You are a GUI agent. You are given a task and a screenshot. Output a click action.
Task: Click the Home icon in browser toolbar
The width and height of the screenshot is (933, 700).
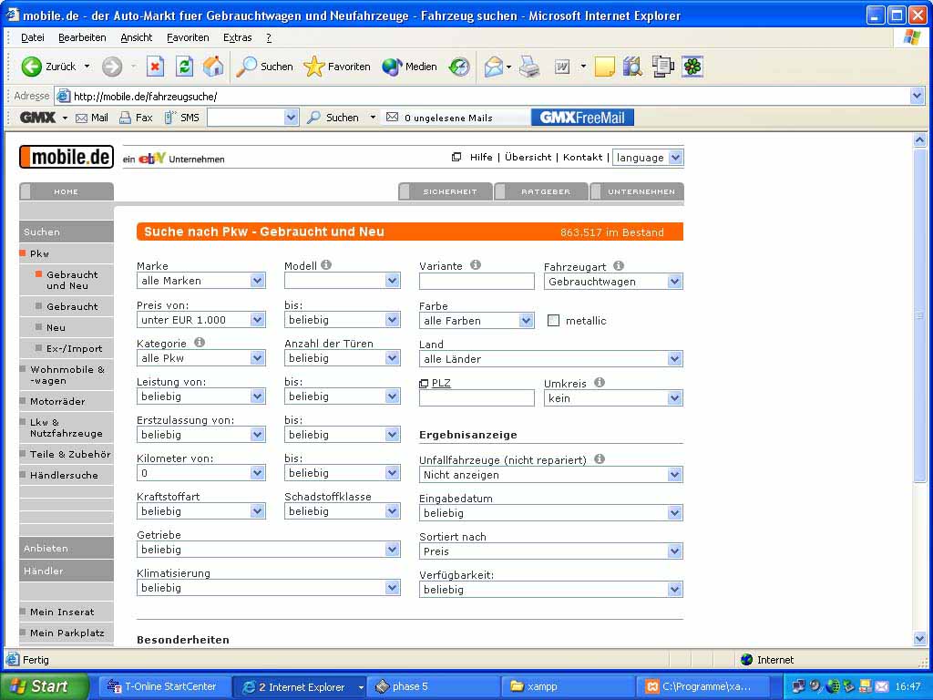213,67
